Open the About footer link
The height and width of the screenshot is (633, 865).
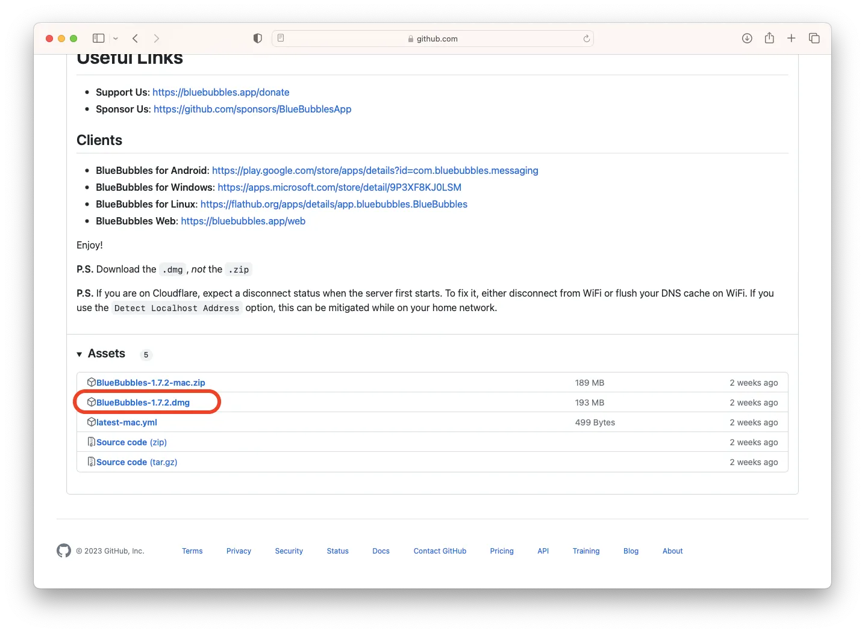tap(673, 551)
